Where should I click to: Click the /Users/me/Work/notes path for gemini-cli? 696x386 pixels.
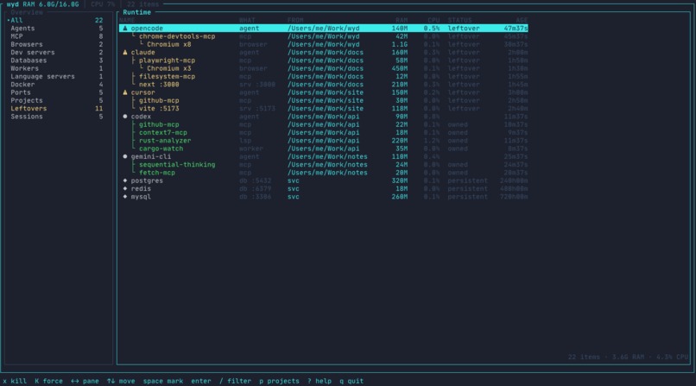tap(327, 156)
